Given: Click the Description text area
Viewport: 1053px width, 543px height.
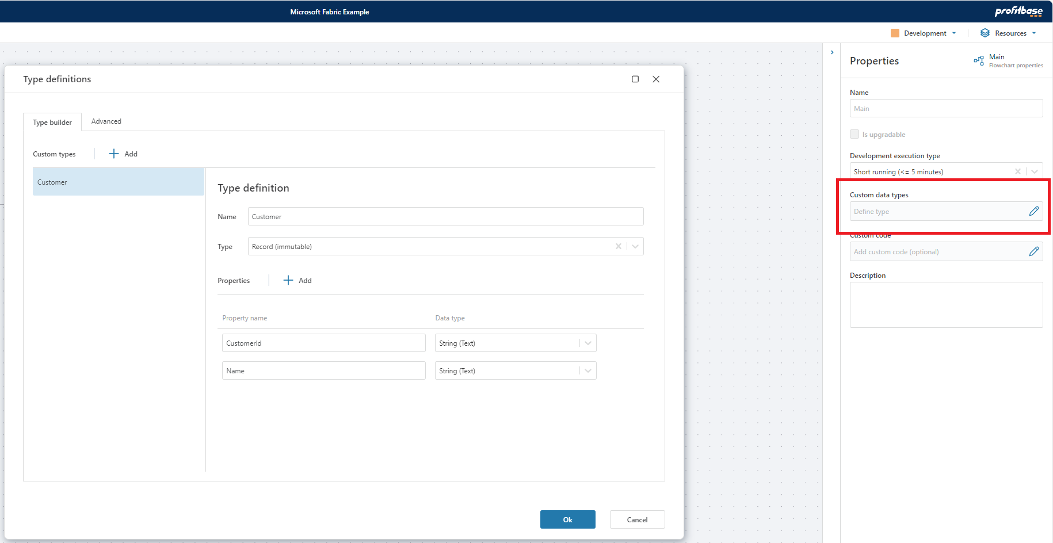Looking at the screenshot, I should click(945, 305).
